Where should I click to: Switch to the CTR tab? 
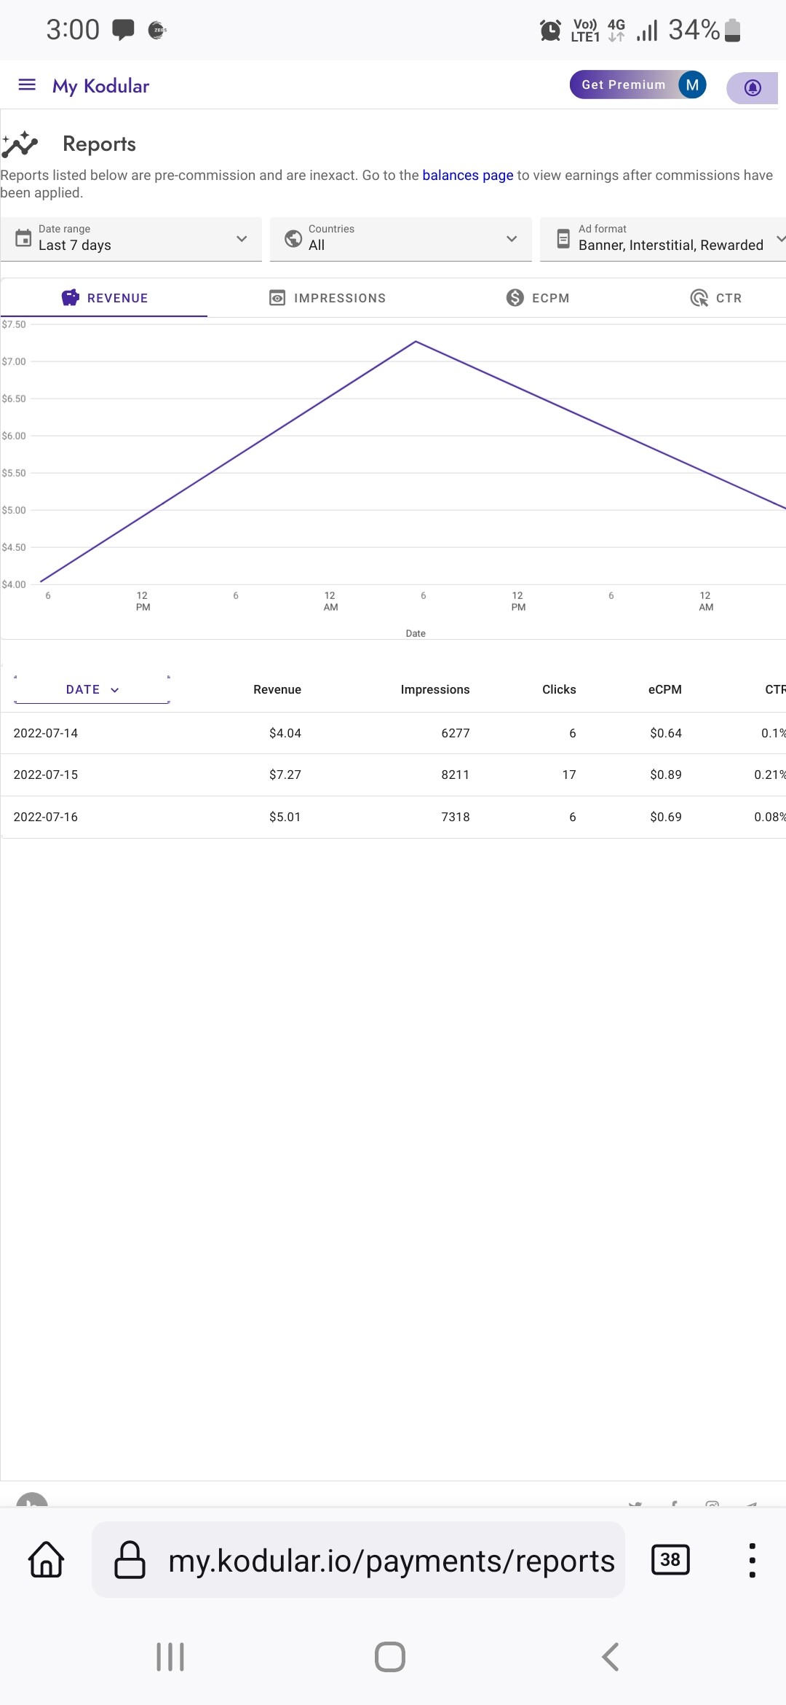pos(716,298)
